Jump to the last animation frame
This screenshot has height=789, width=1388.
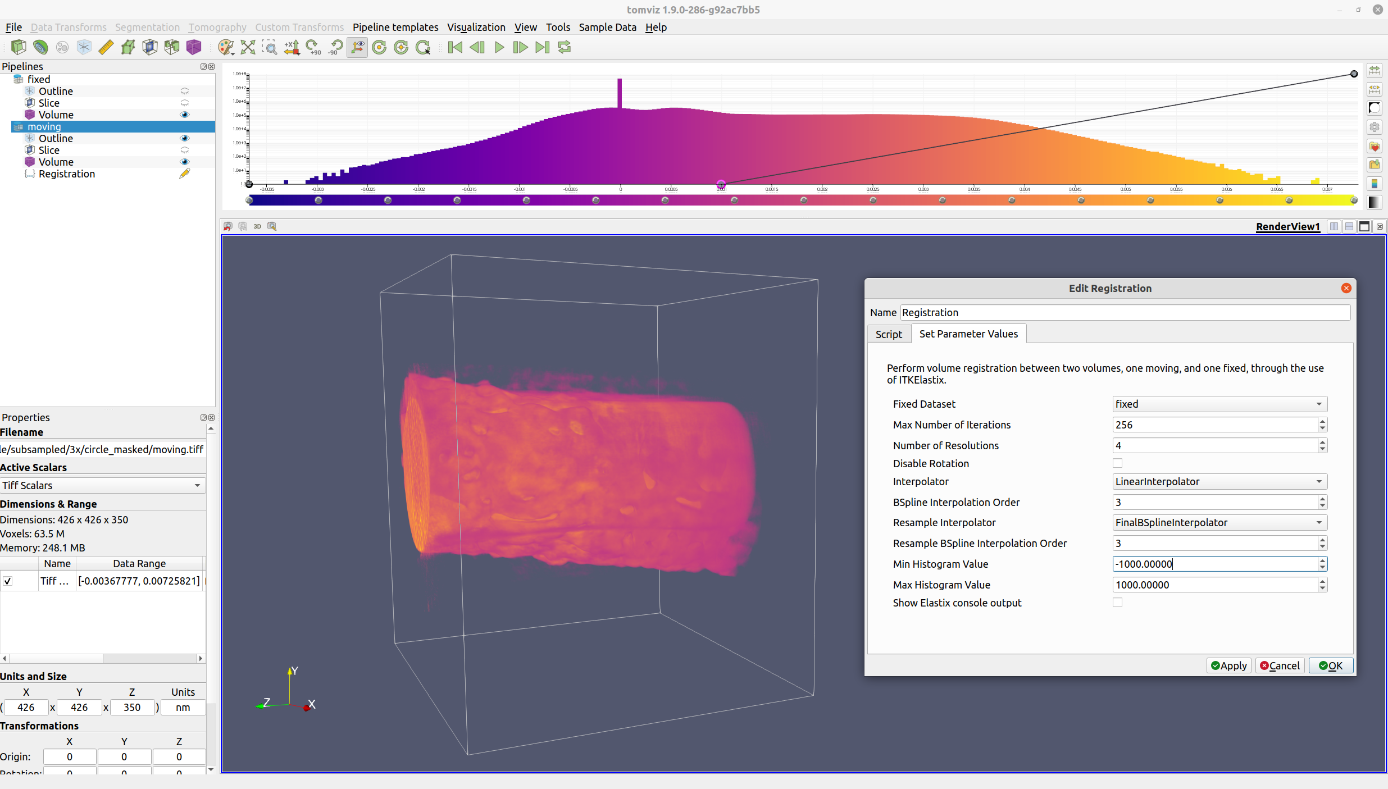542,47
